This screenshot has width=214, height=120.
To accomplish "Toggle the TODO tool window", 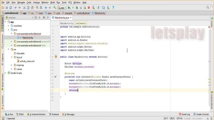I will click(x=20, y=114).
